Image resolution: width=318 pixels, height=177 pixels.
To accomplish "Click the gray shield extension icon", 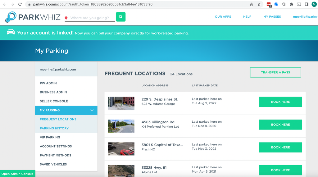I will coord(284,4).
